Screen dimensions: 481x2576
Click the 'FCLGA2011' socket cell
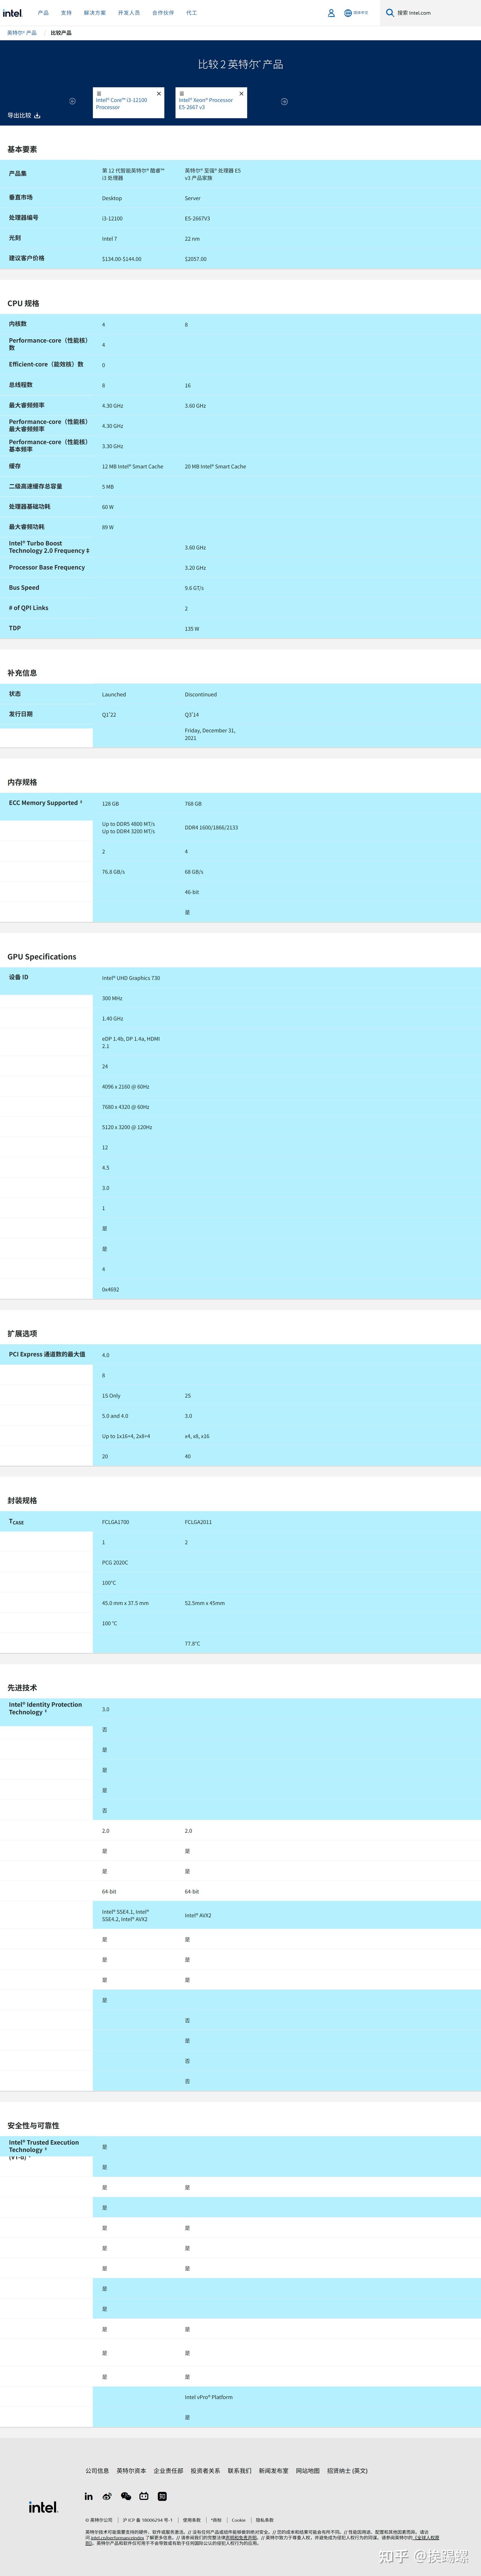[198, 1522]
